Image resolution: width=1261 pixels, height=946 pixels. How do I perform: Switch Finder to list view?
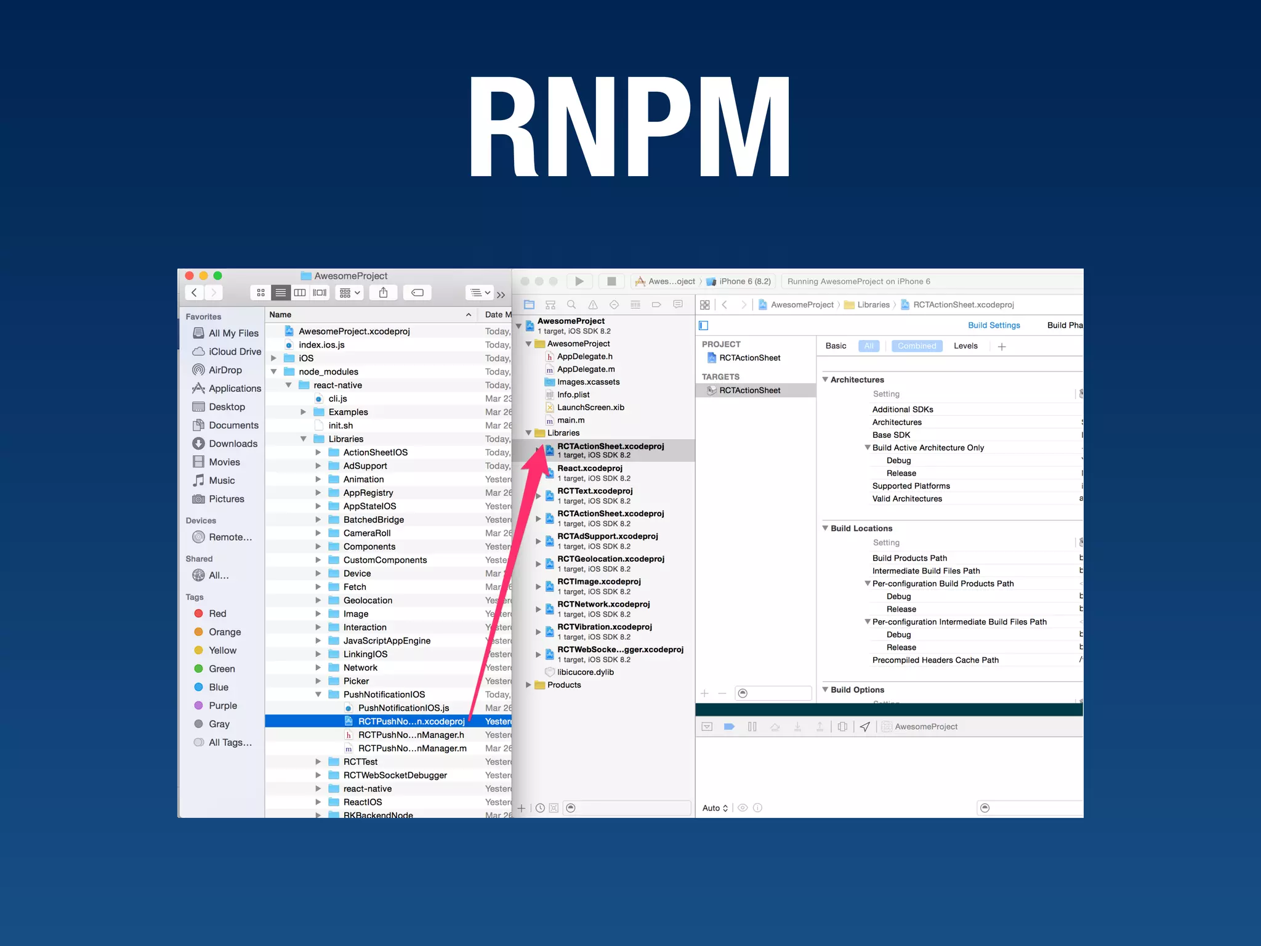(280, 293)
